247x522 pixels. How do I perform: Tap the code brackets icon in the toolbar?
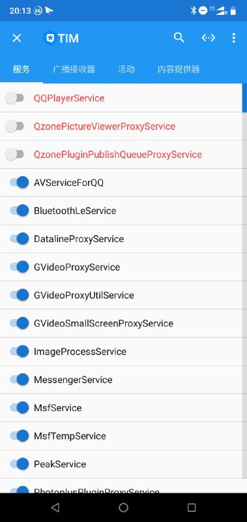coord(209,38)
